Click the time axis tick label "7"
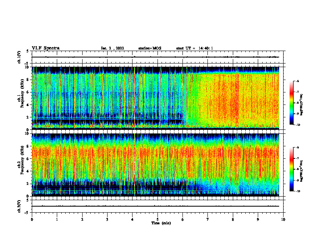The height and width of the screenshot is (246, 319). point(208,219)
